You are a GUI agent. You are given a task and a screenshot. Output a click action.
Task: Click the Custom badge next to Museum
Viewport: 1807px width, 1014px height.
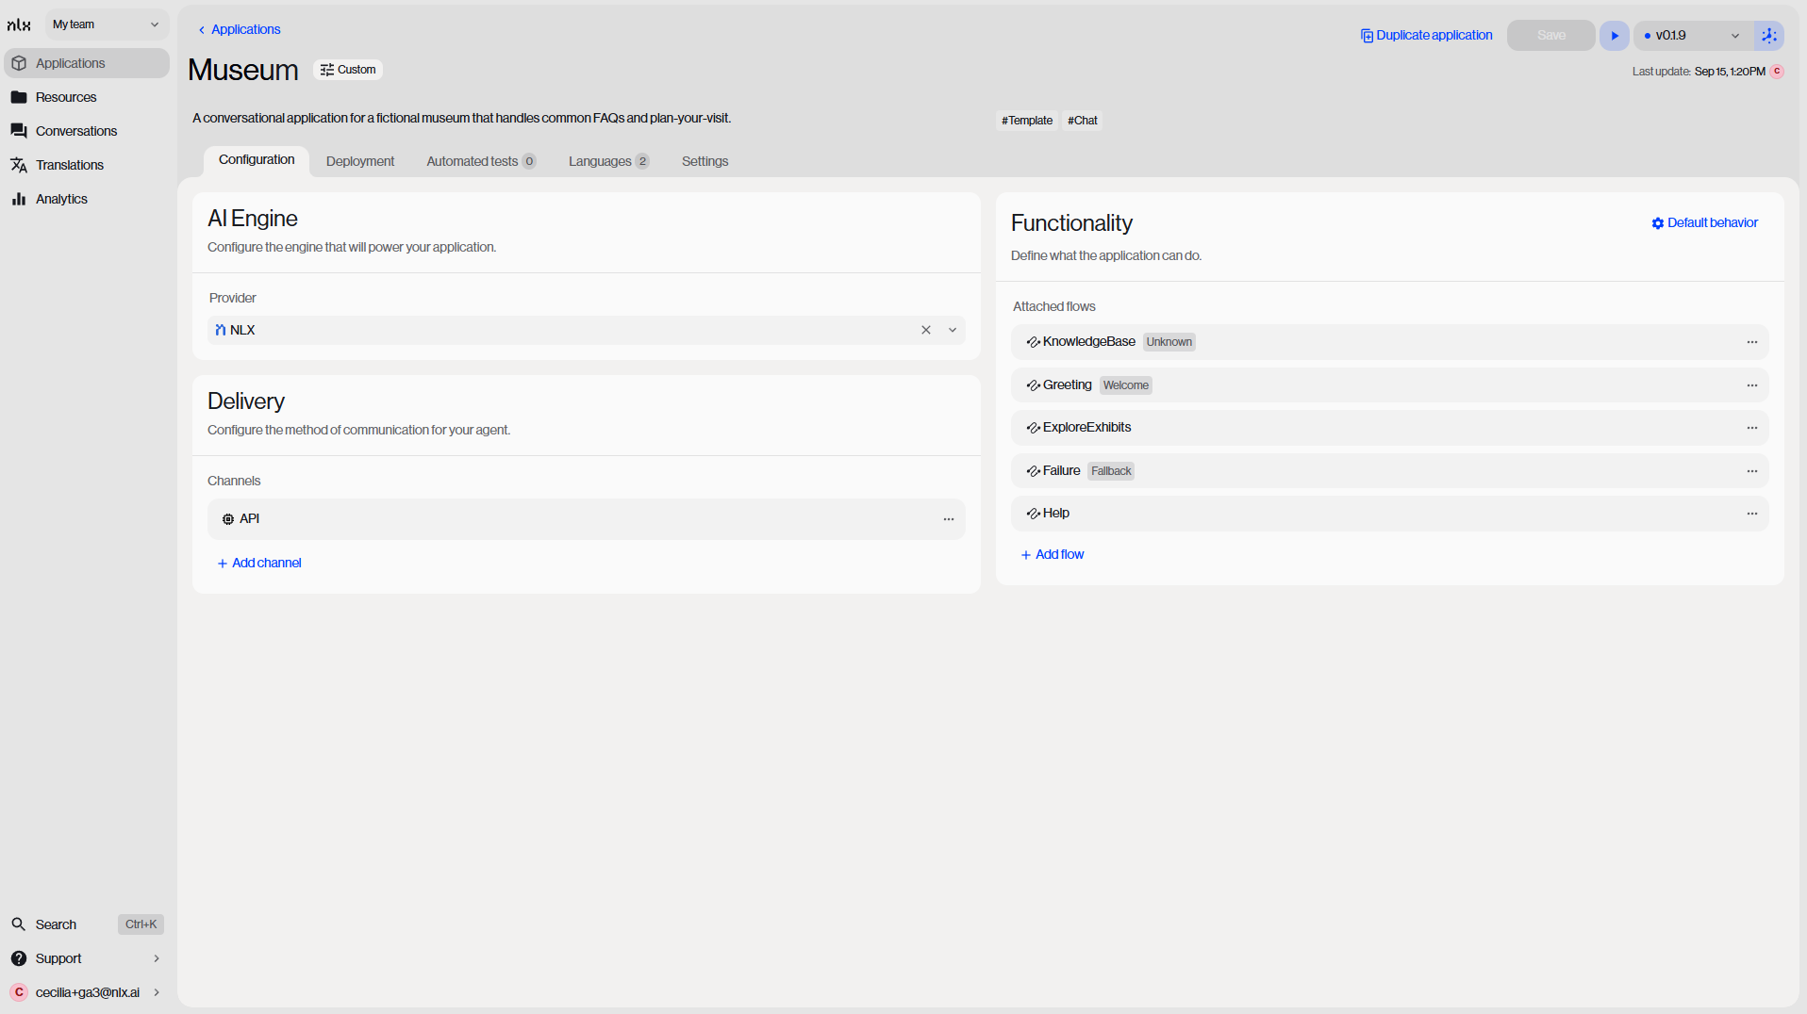tap(348, 70)
